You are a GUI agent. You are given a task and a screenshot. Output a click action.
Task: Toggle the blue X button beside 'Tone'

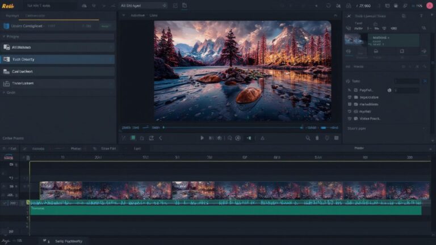coord(425,81)
